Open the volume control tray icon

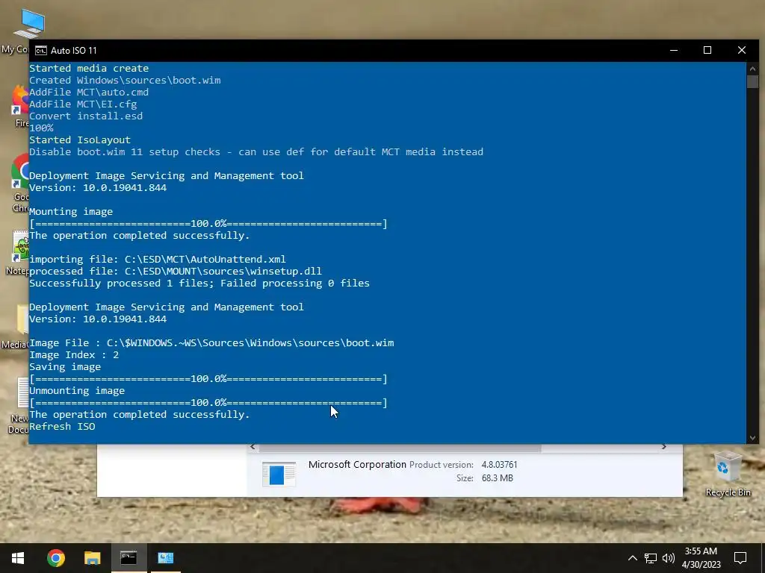pyautogui.click(x=669, y=558)
